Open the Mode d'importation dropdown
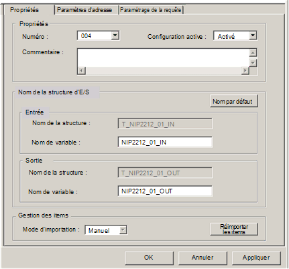Screen dimensions: 289x269 point(123,230)
